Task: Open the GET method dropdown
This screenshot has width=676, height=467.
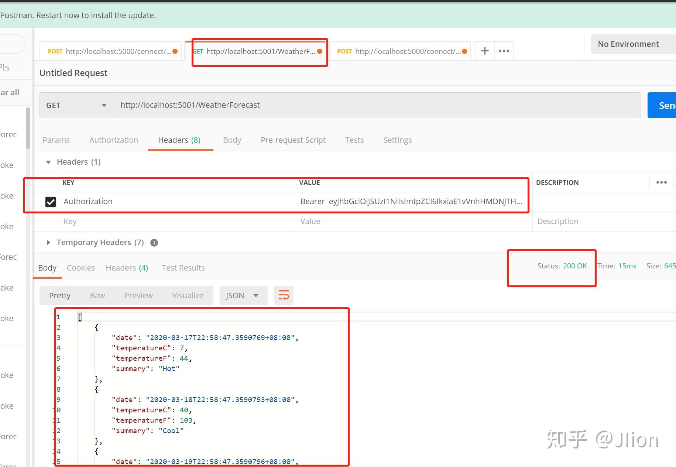Action: pos(76,105)
